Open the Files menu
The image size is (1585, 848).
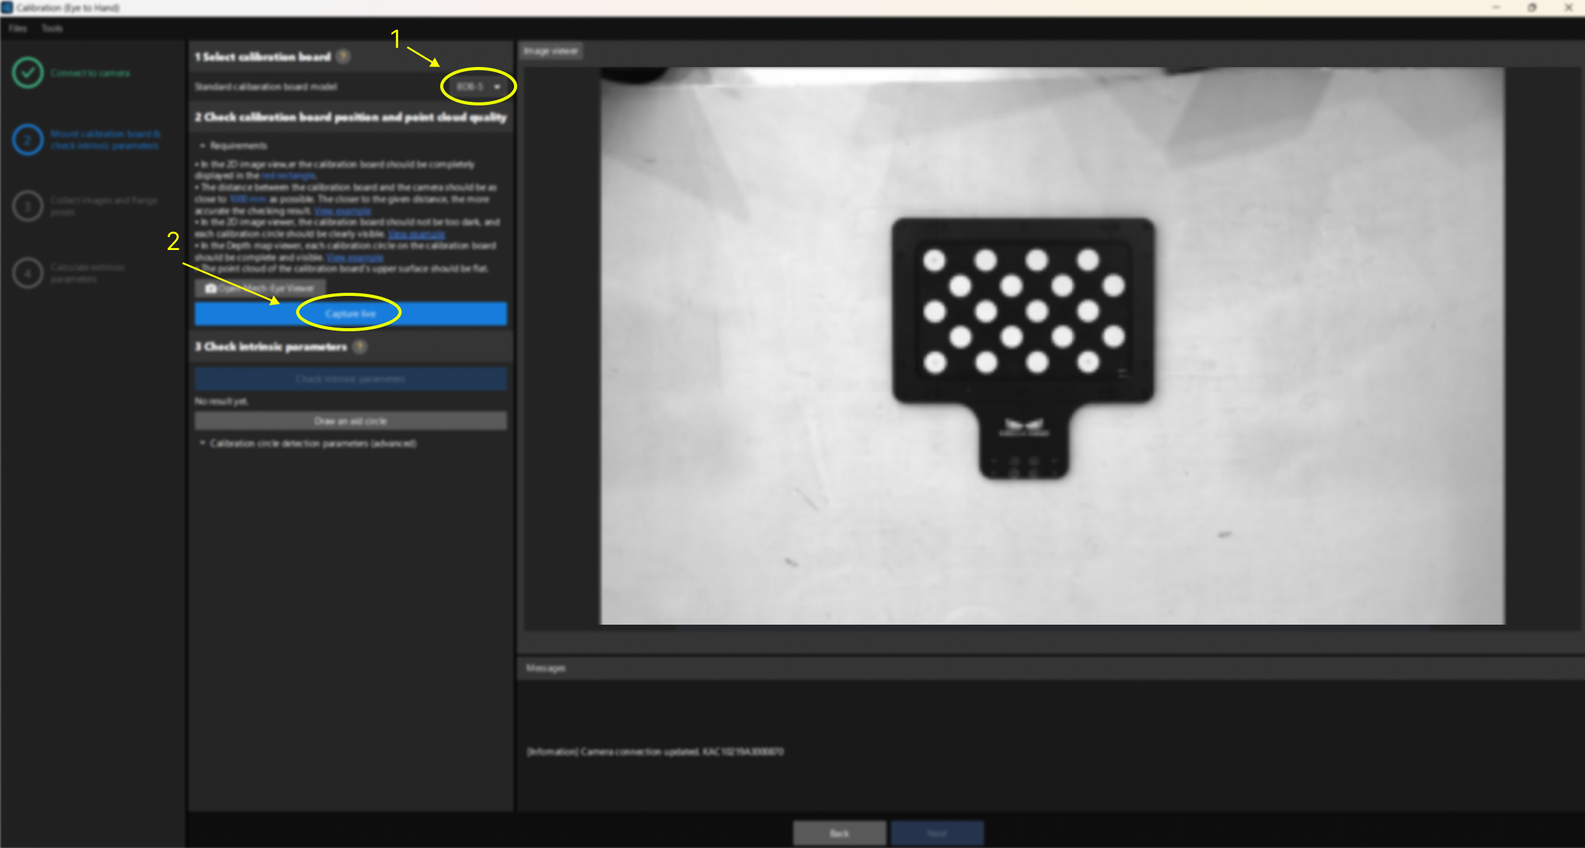pos(18,29)
